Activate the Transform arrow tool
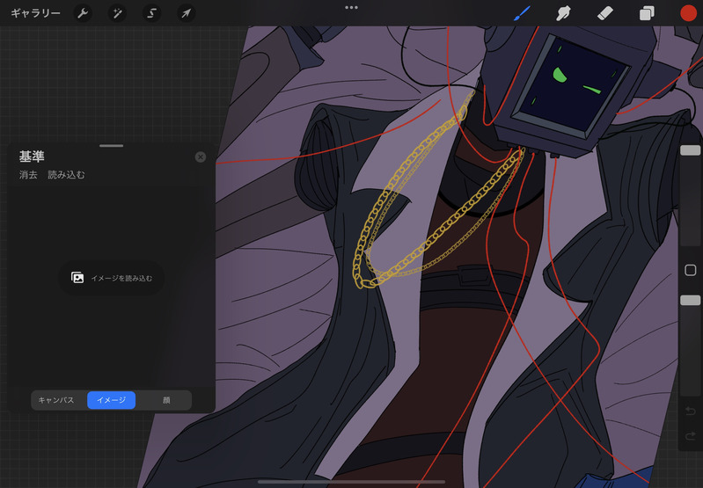Viewport: 703px width, 488px height. pos(186,13)
